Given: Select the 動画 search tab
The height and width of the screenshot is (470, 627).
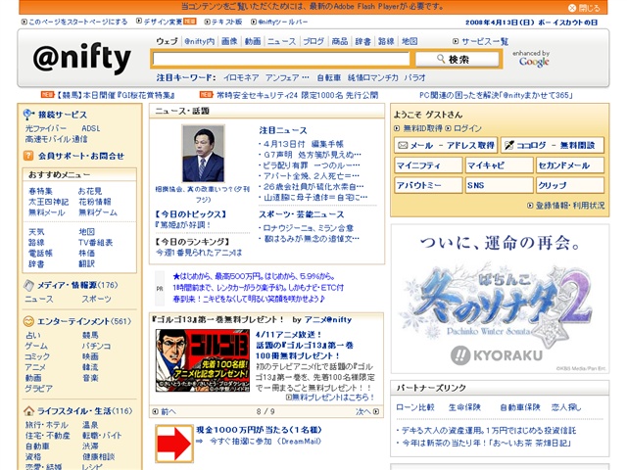Looking at the screenshot, I should [253, 41].
